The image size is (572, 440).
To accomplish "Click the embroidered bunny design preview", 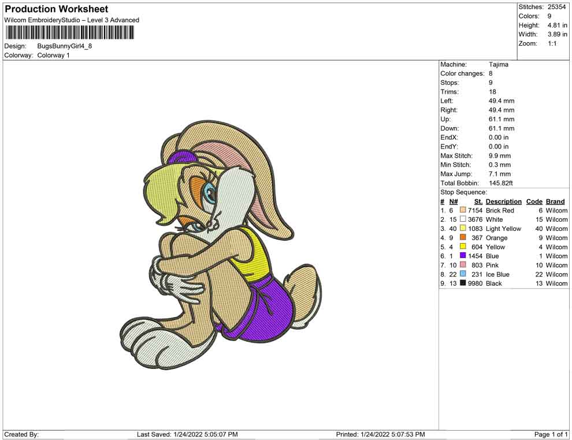I will (221, 245).
